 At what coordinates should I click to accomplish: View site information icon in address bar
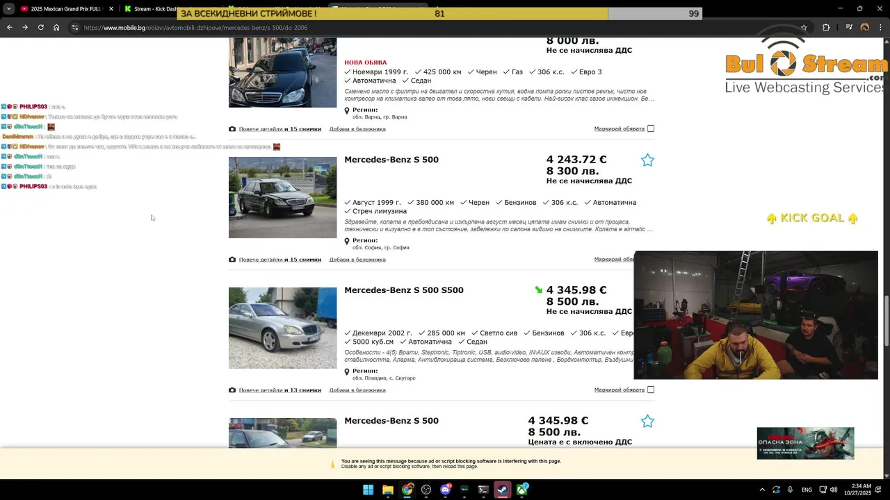[x=75, y=27]
